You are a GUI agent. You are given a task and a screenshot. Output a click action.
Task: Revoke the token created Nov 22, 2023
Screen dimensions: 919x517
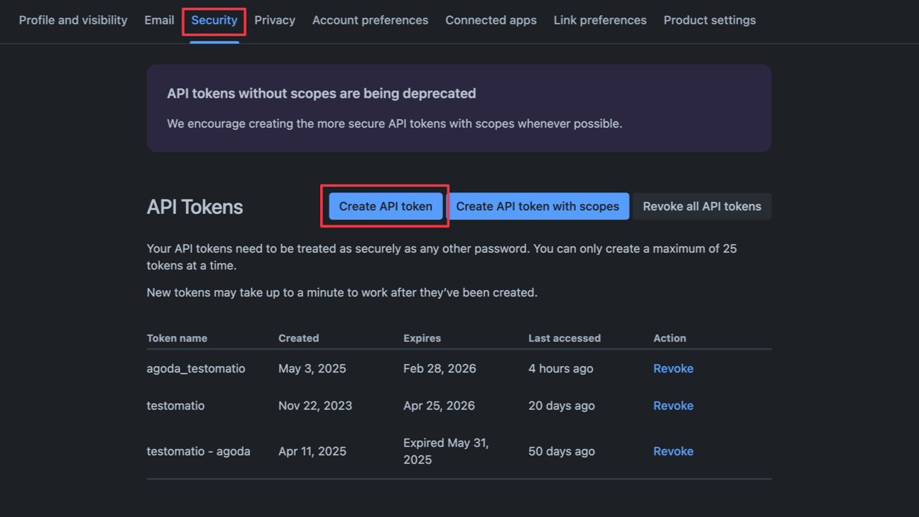coord(673,406)
